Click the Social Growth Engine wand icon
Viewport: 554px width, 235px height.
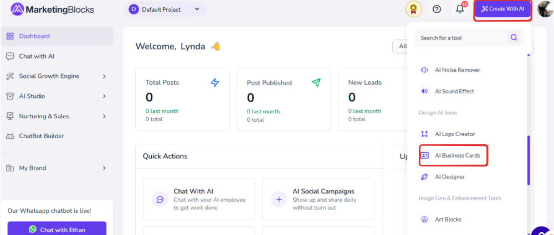coord(10,76)
